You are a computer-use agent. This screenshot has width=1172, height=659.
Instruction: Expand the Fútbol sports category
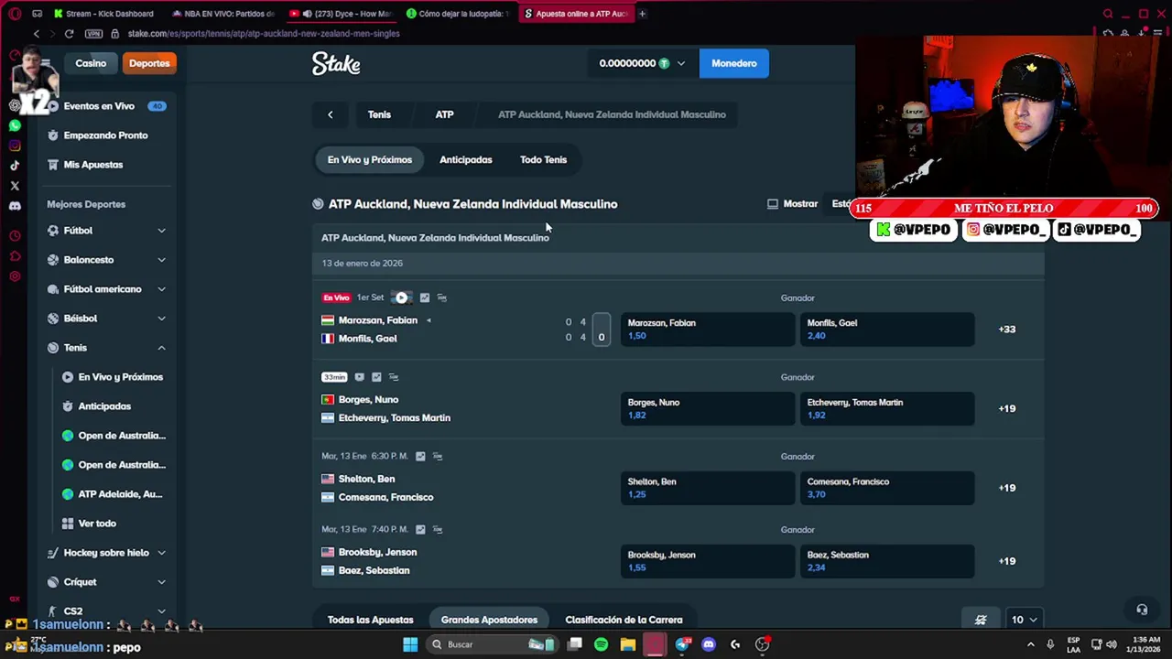(161, 231)
